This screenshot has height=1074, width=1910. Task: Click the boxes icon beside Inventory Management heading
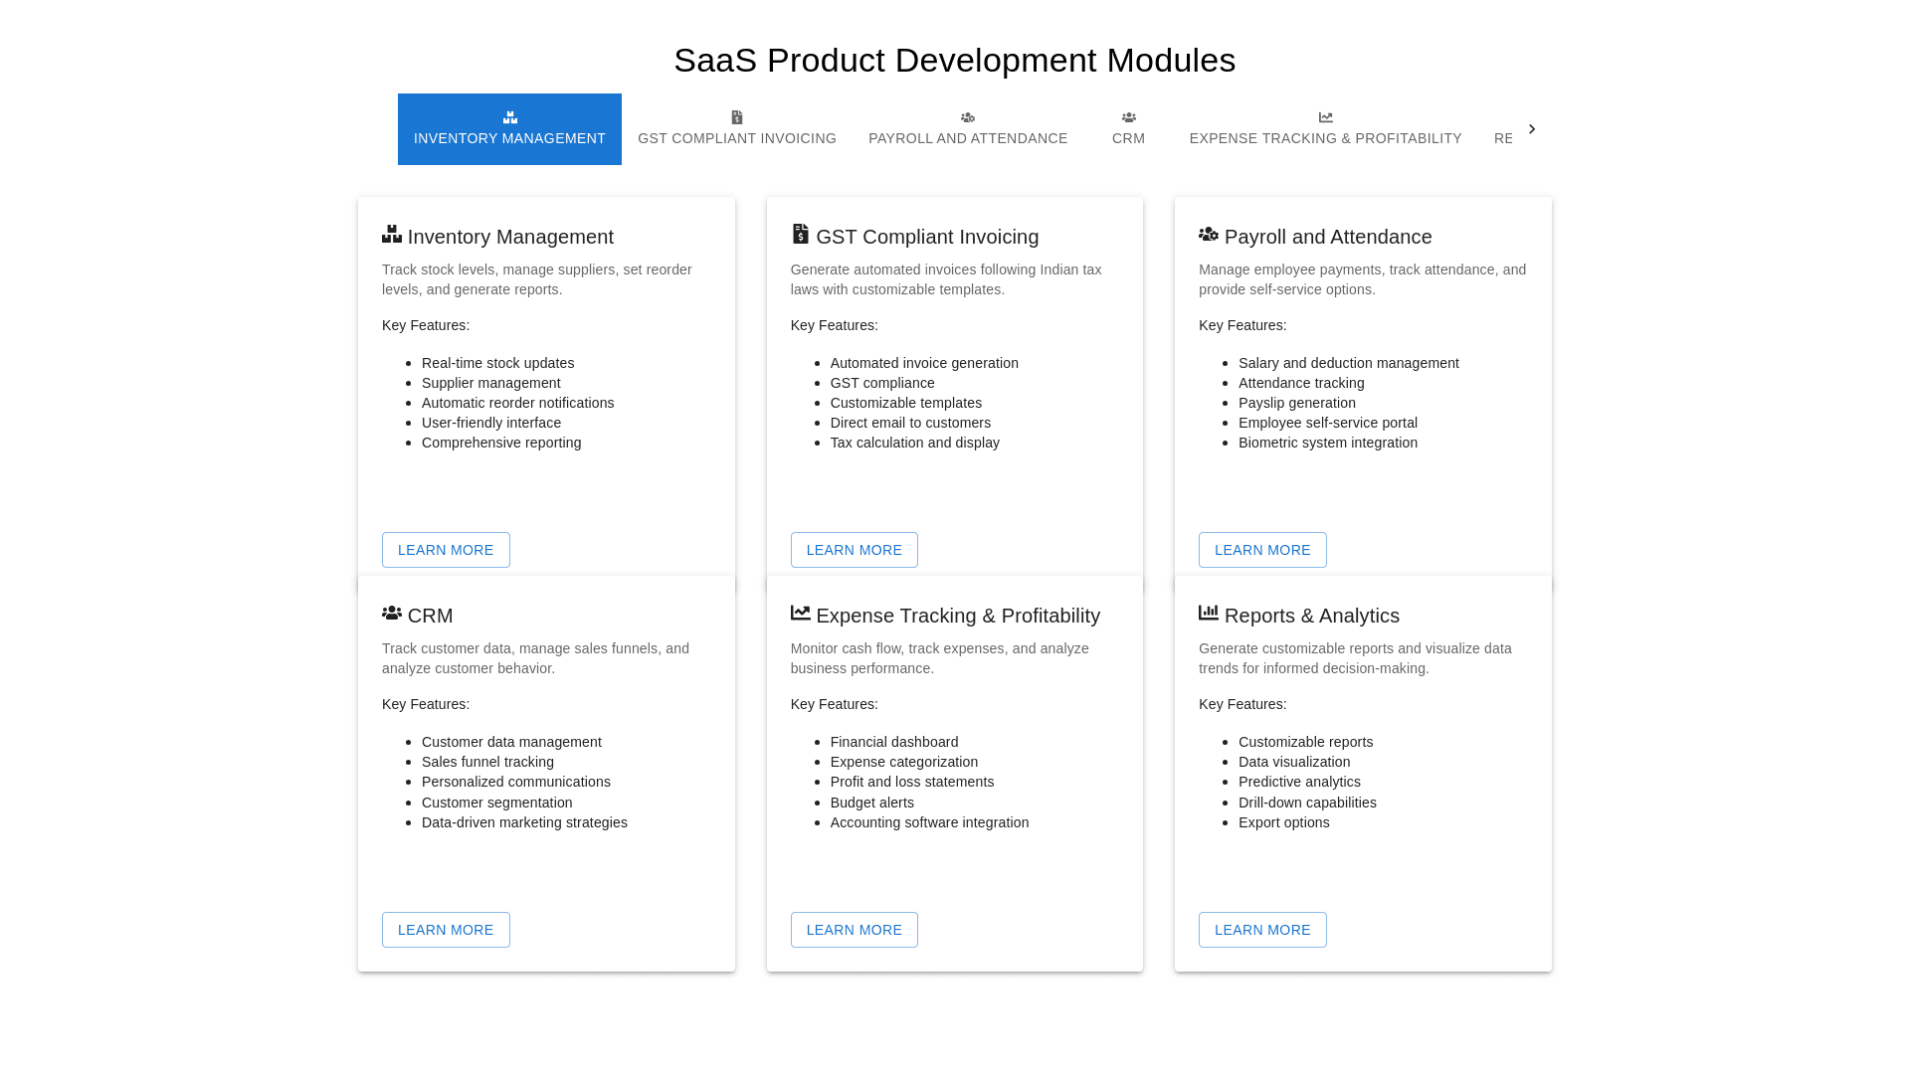point(392,235)
